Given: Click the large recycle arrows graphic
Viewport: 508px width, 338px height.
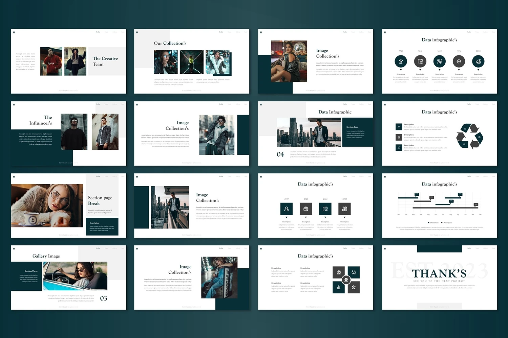Looking at the screenshot, I should 469,136.
